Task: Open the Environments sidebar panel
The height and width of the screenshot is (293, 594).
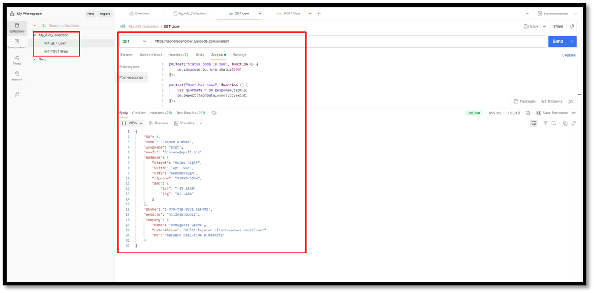Action: click(17, 43)
